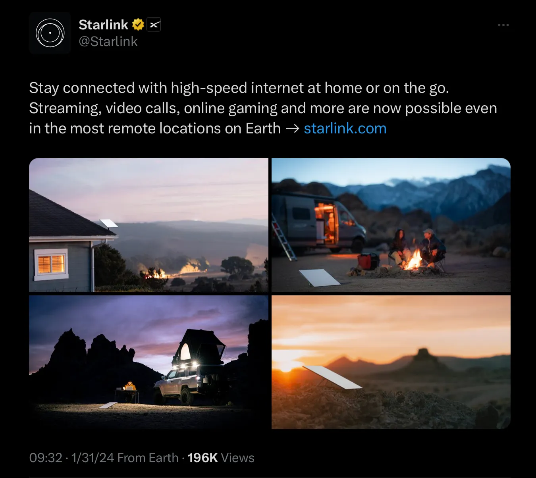The height and width of the screenshot is (478, 536).
Task: Open the sunset dish photo
Action: 391,362
